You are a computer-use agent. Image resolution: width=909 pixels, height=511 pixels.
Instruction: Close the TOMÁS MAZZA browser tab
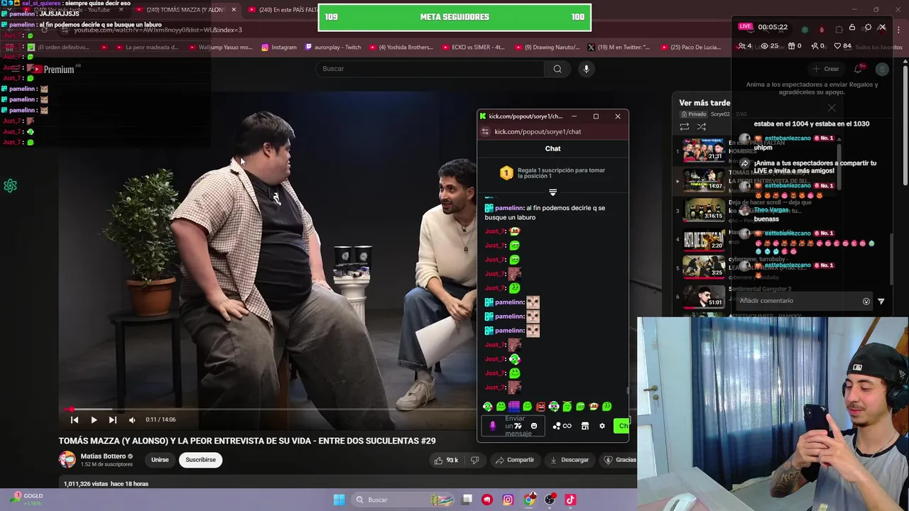click(x=234, y=10)
